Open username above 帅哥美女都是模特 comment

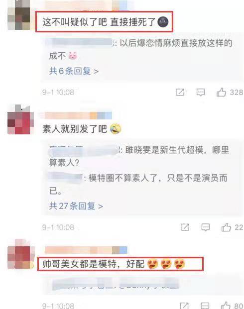86,250
